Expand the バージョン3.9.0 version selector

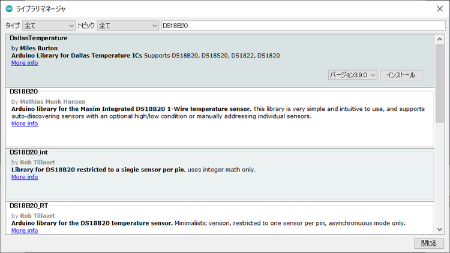pyautogui.click(x=352, y=75)
